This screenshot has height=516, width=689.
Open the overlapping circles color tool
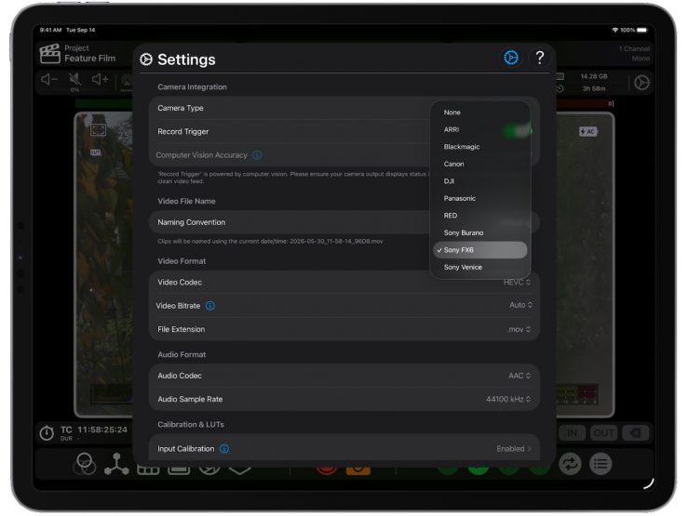click(85, 464)
